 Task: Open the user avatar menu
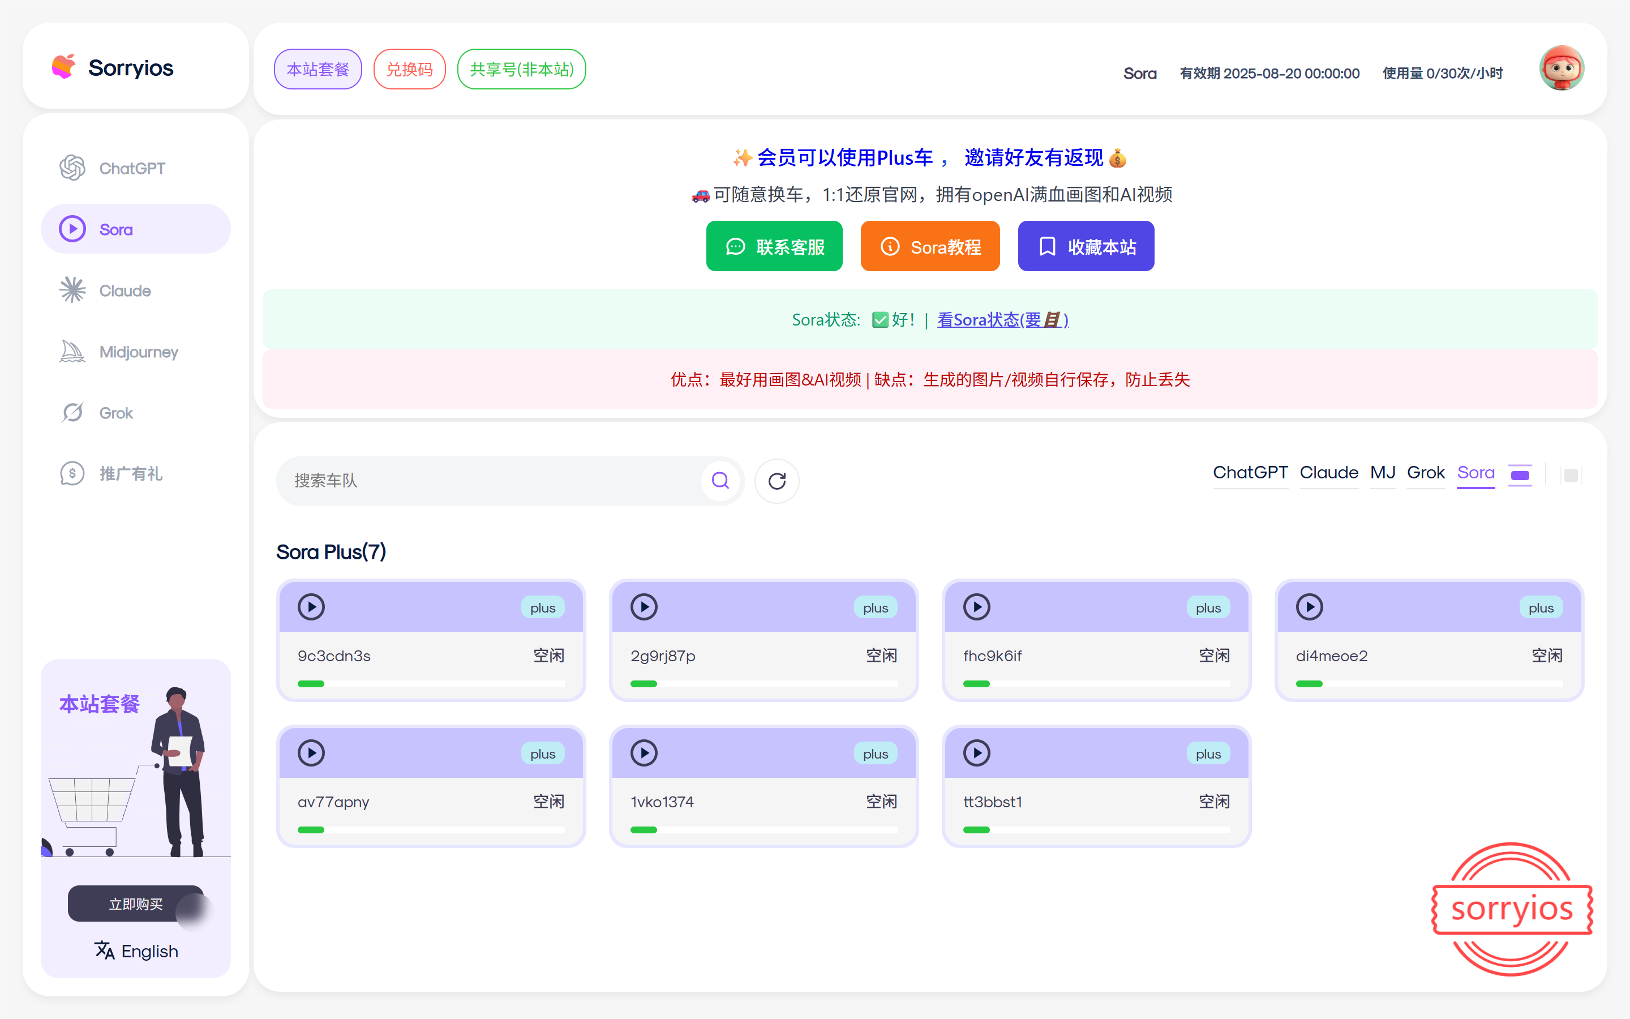point(1562,68)
